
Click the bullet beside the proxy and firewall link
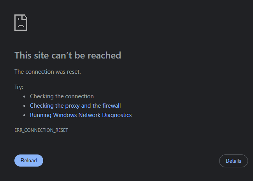[x=25, y=106]
